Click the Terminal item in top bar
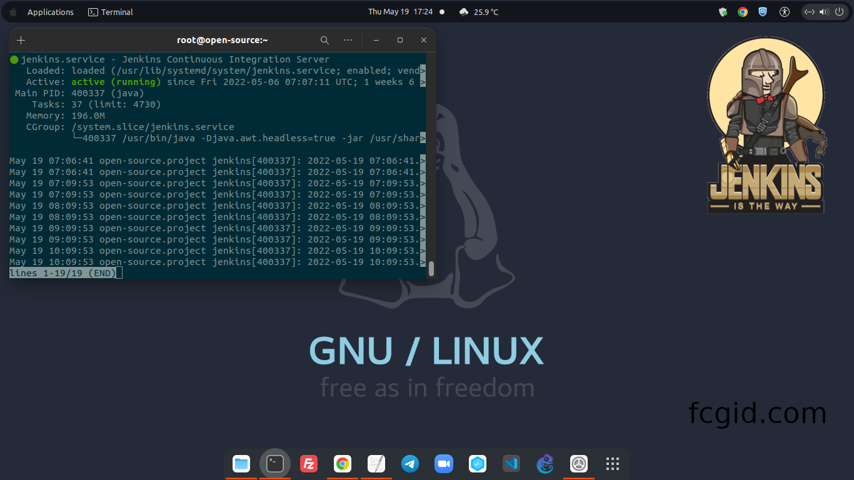This screenshot has height=480, width=854. (111, 12)
